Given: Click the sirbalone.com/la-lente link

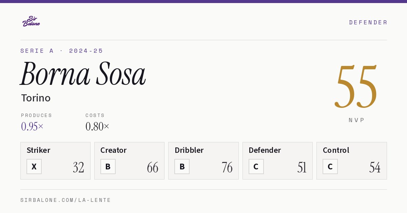Looking at the screenshot, I should point(65,200).
